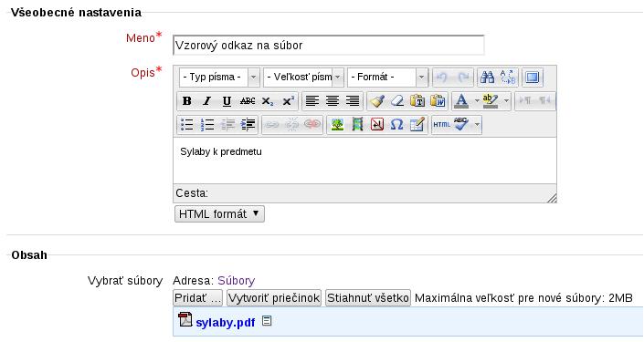Click Vytvoriť priečinok button
The image size is (644, 342).
[x=274, y=297]
